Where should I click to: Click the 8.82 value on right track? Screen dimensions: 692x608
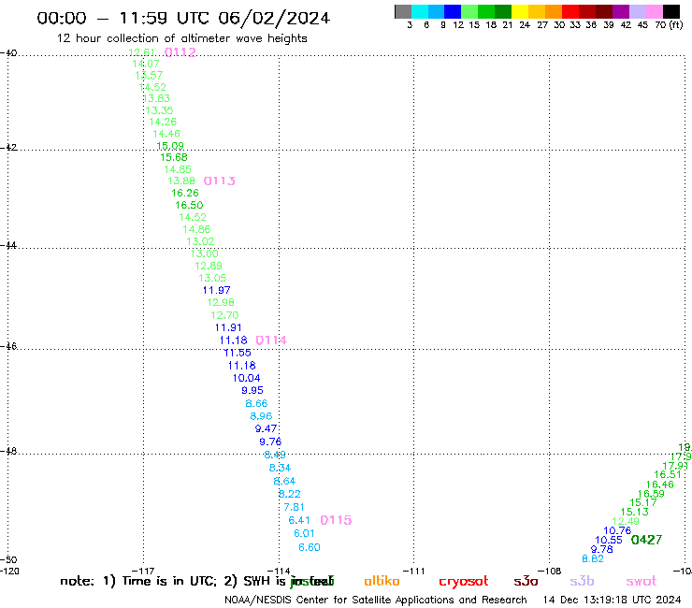[x=593, y=558]
